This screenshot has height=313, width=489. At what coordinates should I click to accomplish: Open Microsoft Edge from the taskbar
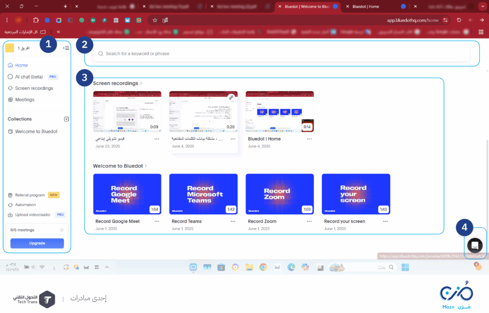pos(291,267)
